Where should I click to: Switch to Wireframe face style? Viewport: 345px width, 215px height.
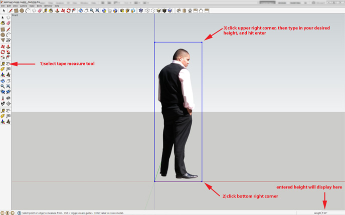pos(147,10)
